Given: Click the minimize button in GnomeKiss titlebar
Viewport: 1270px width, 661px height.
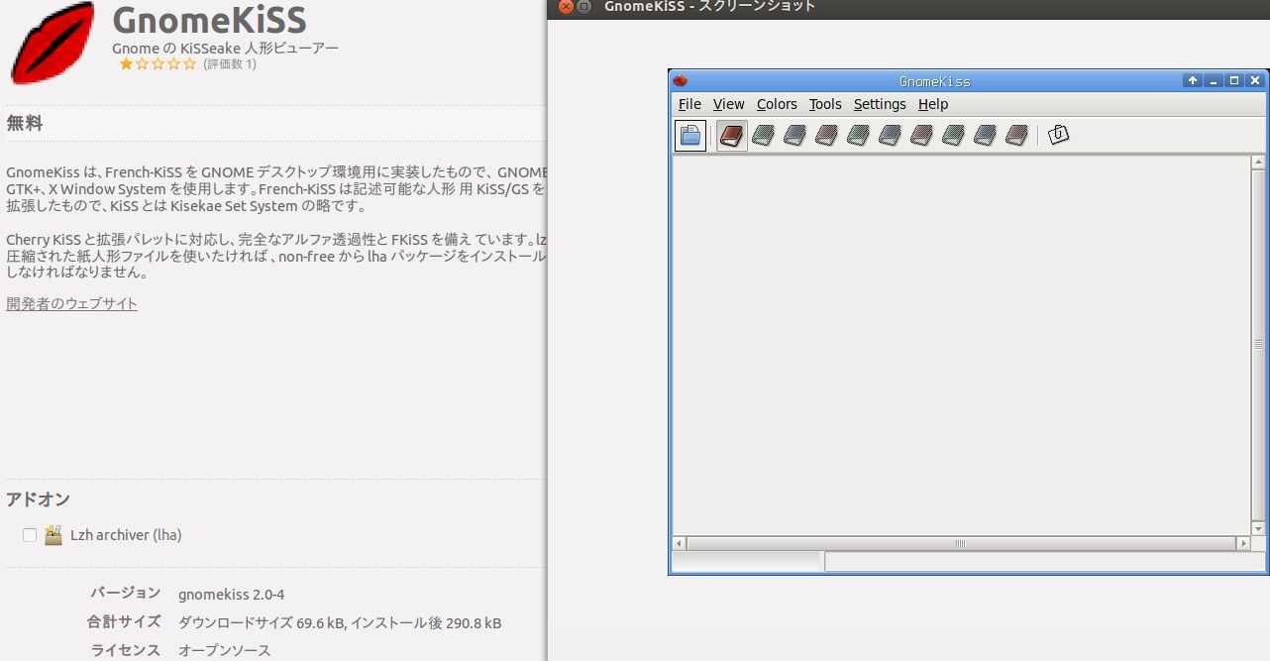Looking at the screenshot, I should [x=1214, y=81].
